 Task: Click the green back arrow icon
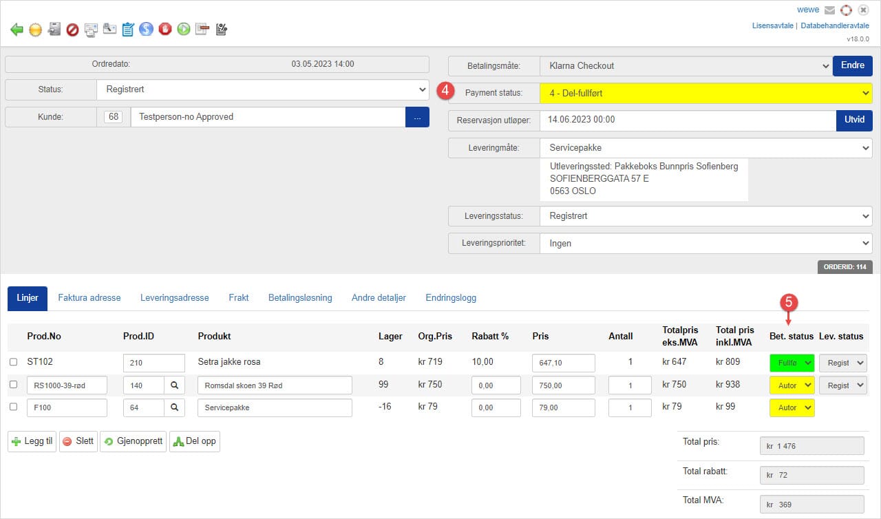(x=17, y=30)
